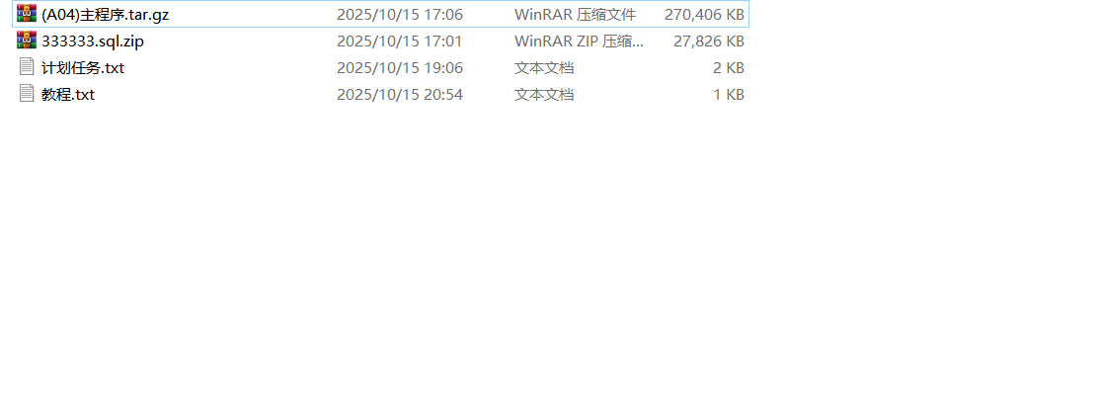Click the text document icon of 教程.txt

27,94
